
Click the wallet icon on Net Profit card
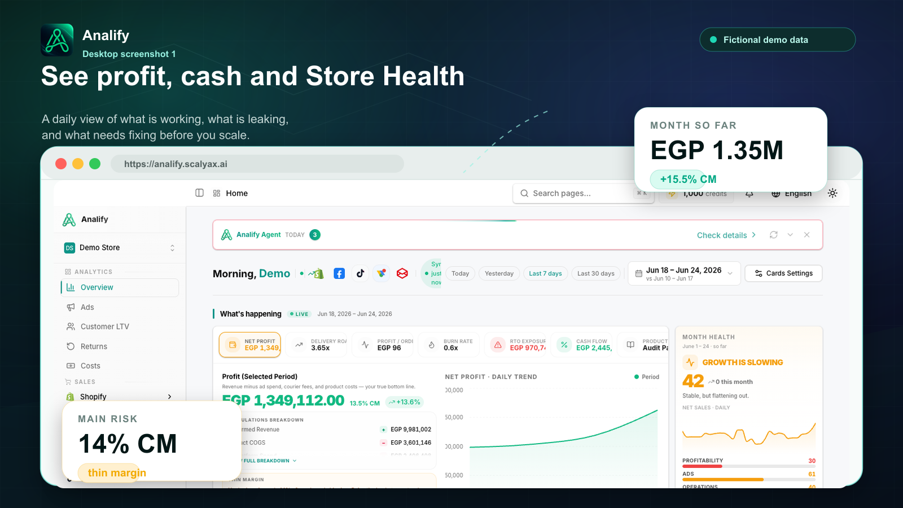[x=233, y=345]
